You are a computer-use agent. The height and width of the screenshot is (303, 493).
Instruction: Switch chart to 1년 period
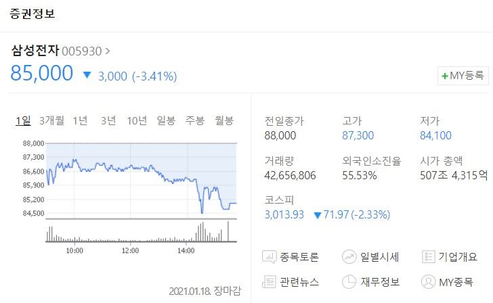click(x=80, y=120)
